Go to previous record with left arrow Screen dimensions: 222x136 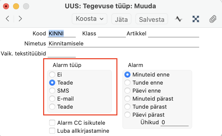pyautogui.click(x=8, y=19)
